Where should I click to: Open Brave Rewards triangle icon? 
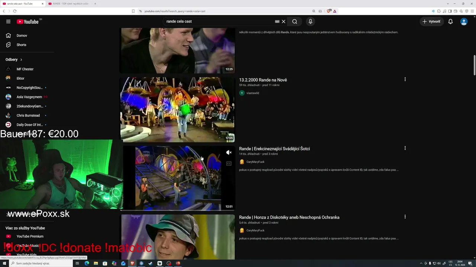tap(335, 11)
